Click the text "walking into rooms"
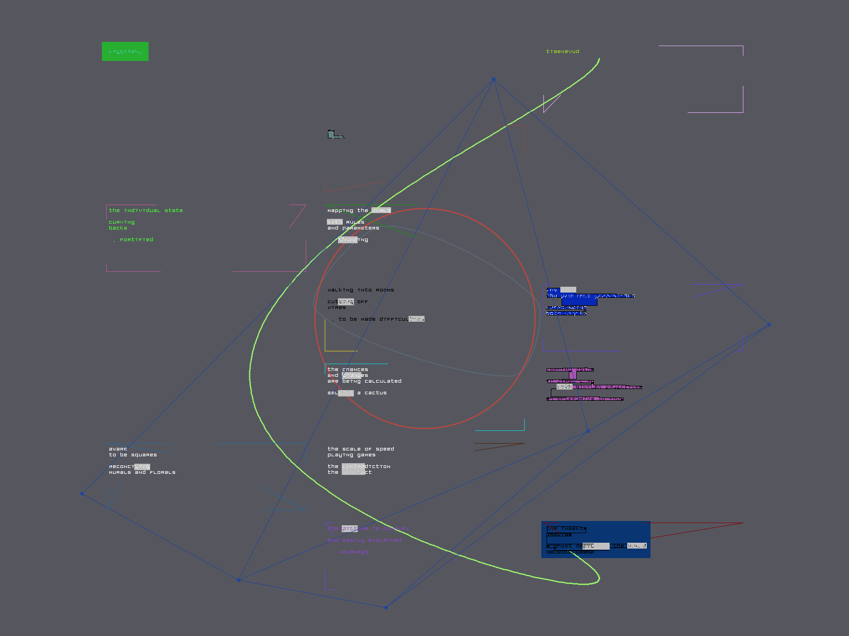Image resolution: width=849 pixels, height=636 pixels. (360, 290)
